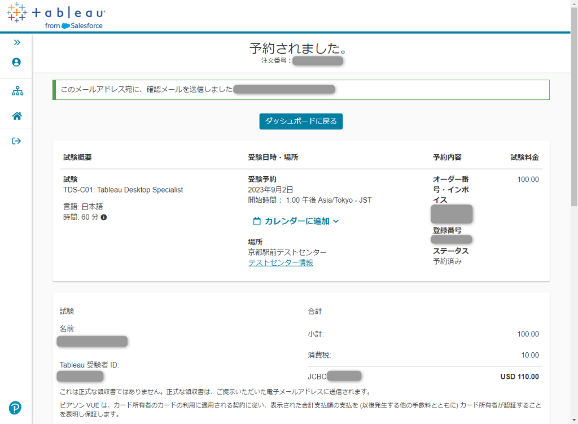The width and height of the screenshot is (578, 424).
Task: Go to home via house icon
Action: (17, 116)
